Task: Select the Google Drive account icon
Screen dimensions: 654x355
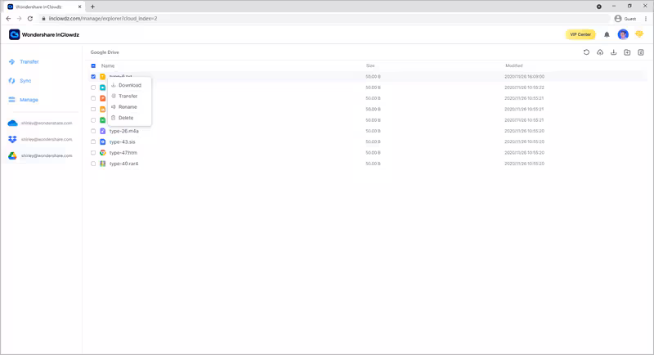Action: (x=12, y=155)
